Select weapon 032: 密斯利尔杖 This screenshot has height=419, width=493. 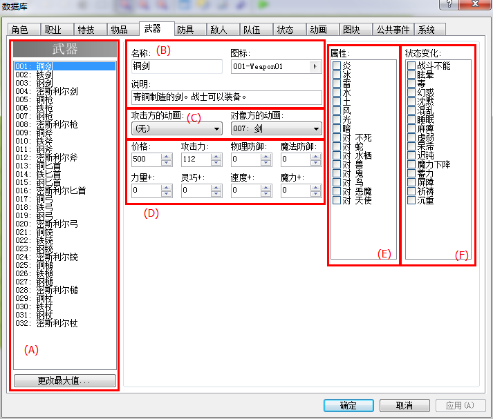coord(65,323)
